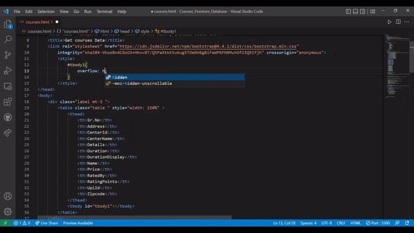
Task: Click Preview Available in status bar
Action: pos(78,223)
